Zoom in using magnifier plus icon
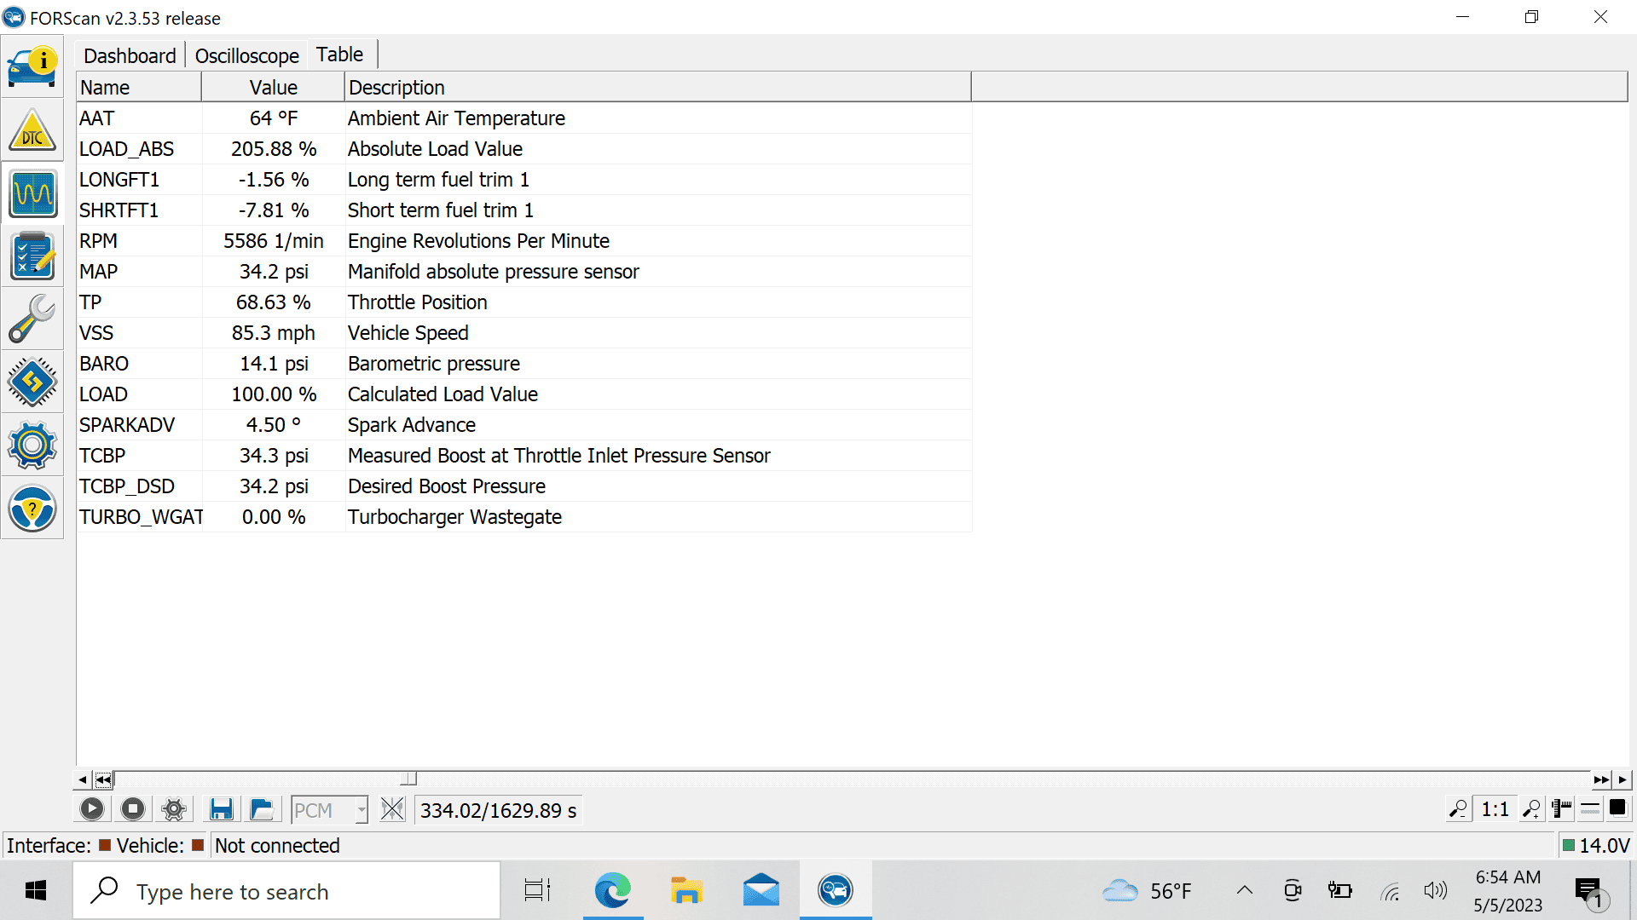Image resolution: width=1637 pixels, height=920 pixels. pos(1532,809)
